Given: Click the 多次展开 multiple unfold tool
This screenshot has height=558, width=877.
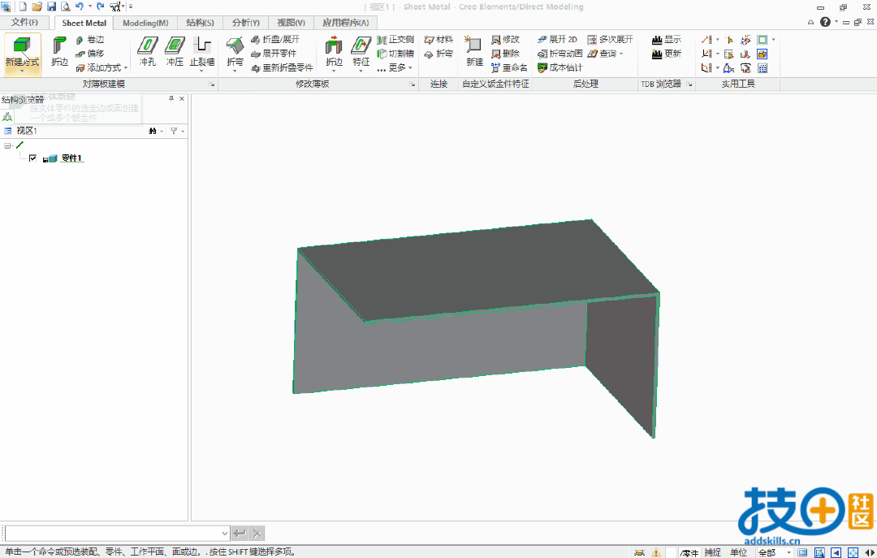Looking at the screenshot, I should (610, 40).
